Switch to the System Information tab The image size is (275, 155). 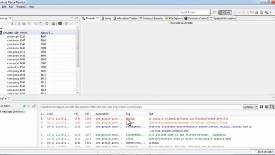pyautogui.click(x=223, y=18)
